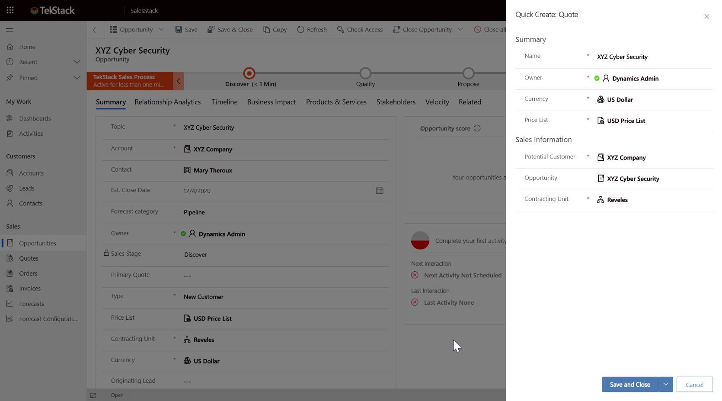Click XYZ Cyber Security Opportunity lookup
Image resolution: width=722 pixels, height=401 pixels.
point(633,179)
